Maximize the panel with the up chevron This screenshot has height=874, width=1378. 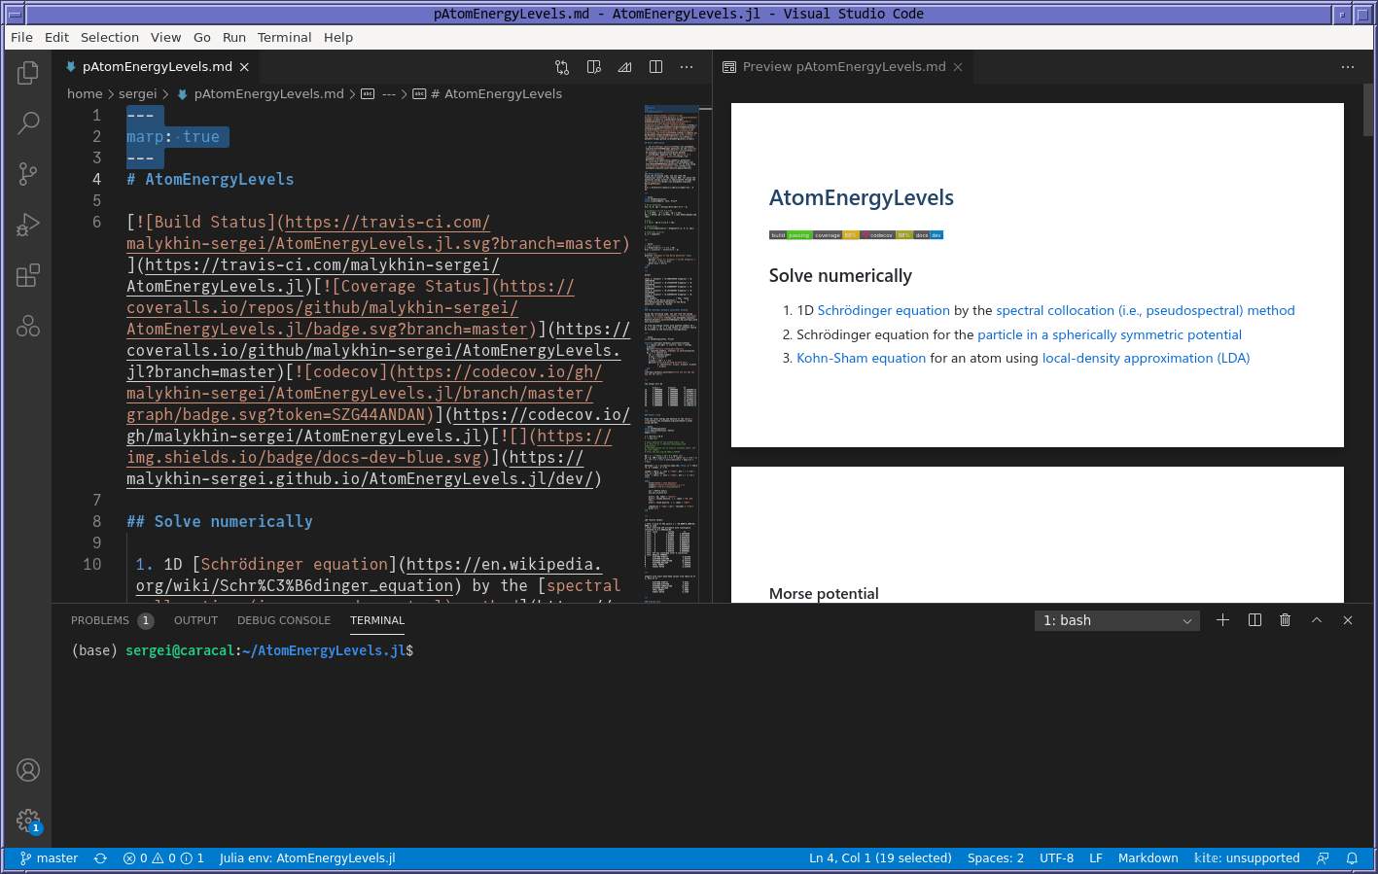1317,620
